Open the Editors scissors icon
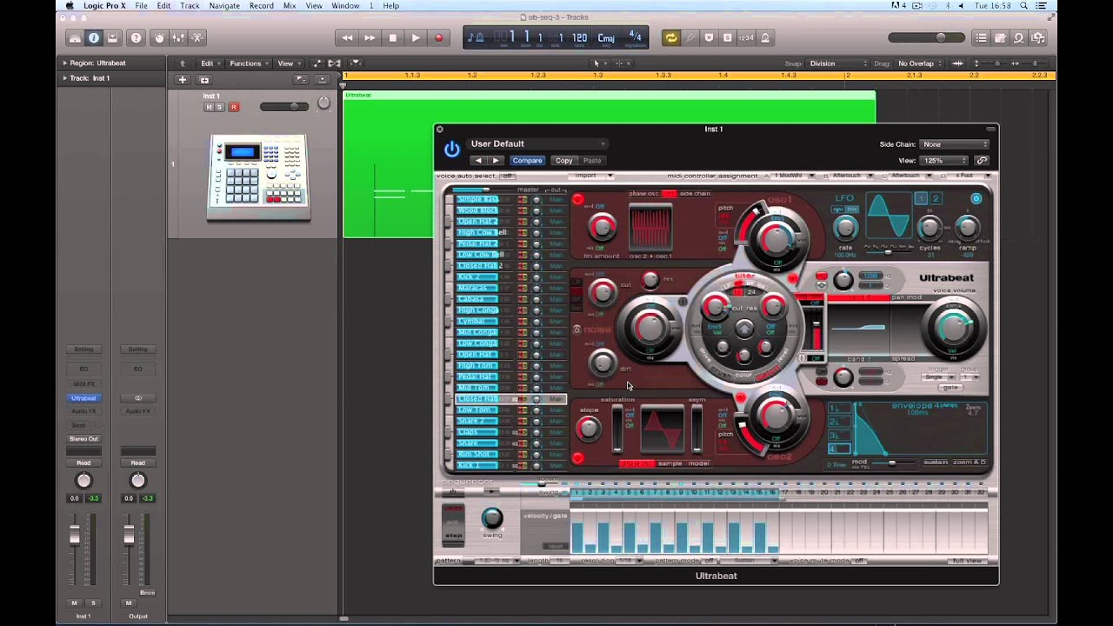1113x626 pixels. point(197,38)
